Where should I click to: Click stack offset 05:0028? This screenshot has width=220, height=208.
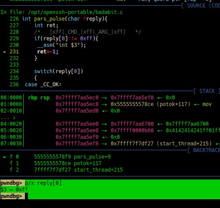point(11,130)
